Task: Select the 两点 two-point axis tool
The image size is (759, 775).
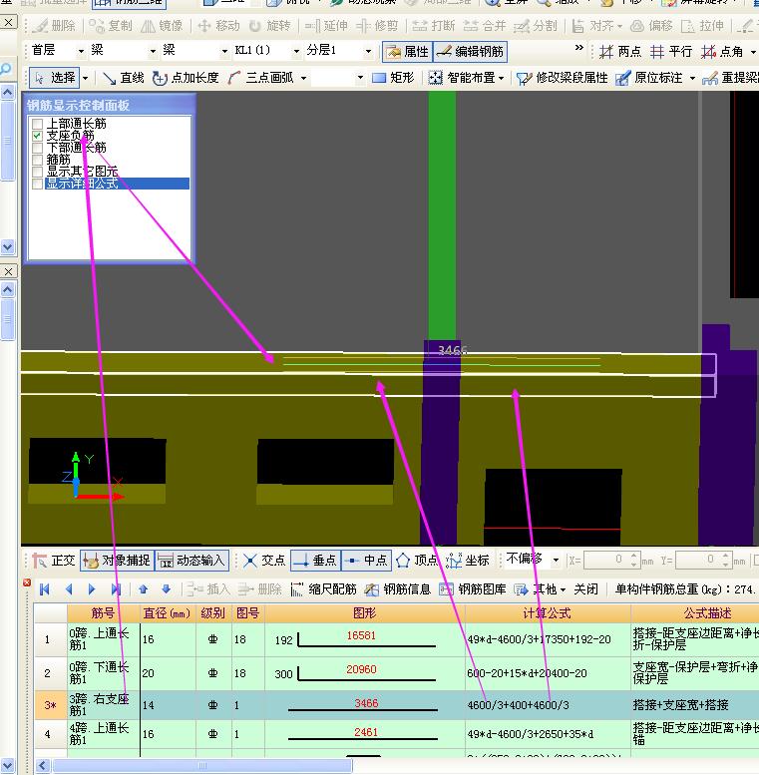Action: pyautogui.click(x=620, y=52)
